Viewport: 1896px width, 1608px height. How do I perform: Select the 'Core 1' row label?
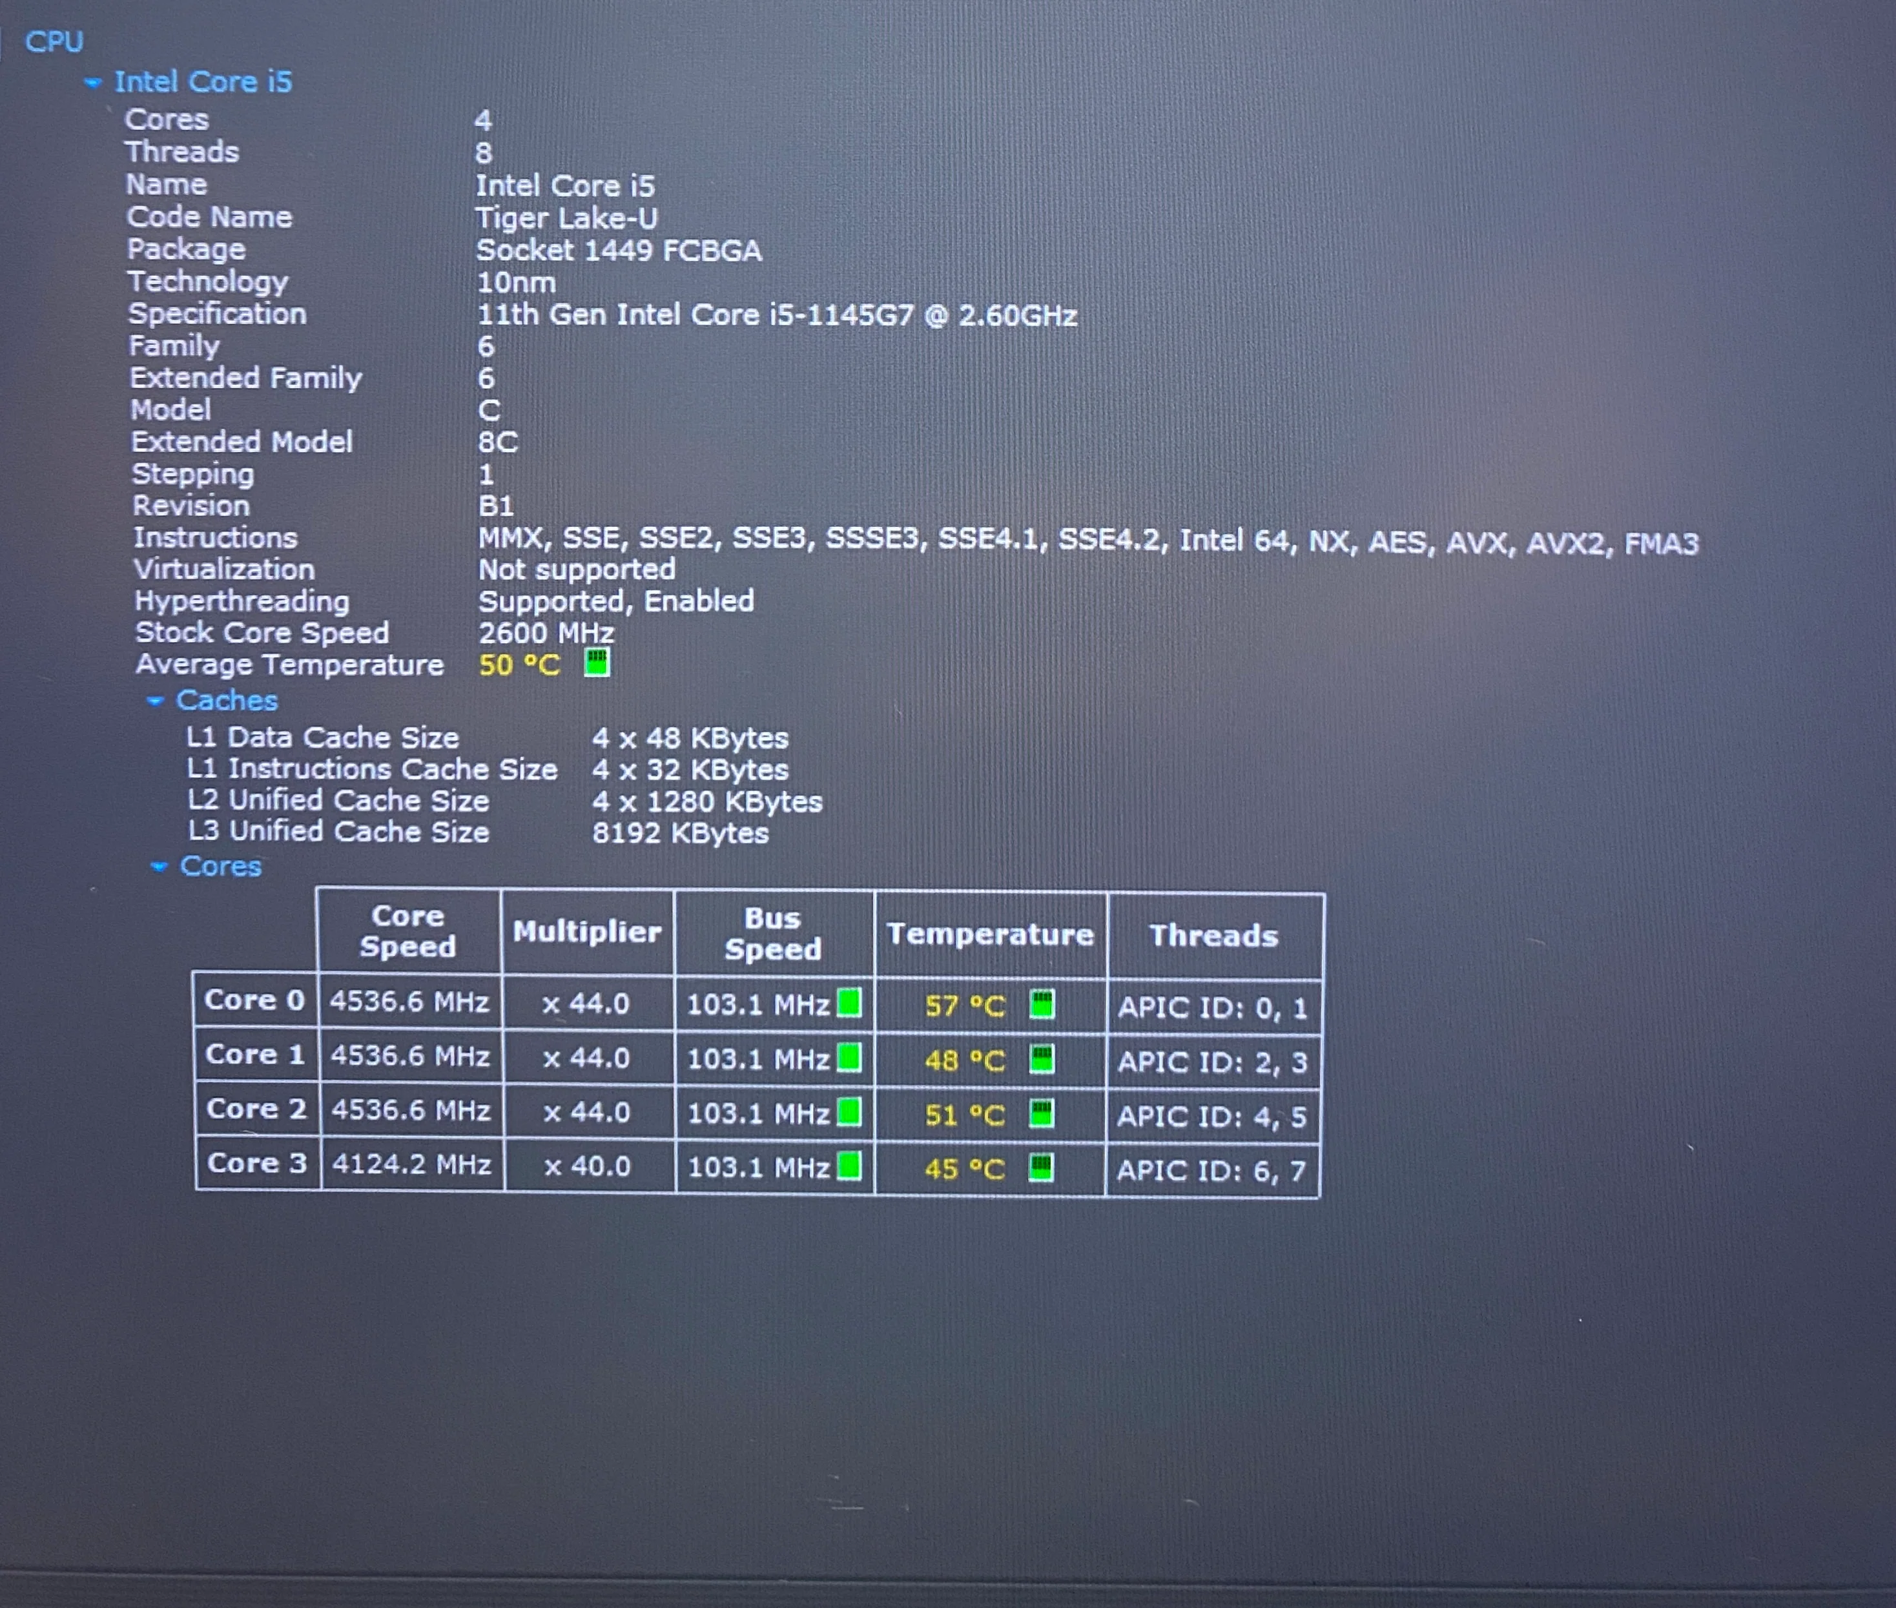pos(255,1055)
